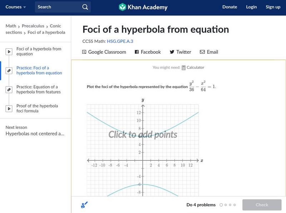The image size is (286, 213).
Task: Share the exercise via Email
Action: (208, 52)
